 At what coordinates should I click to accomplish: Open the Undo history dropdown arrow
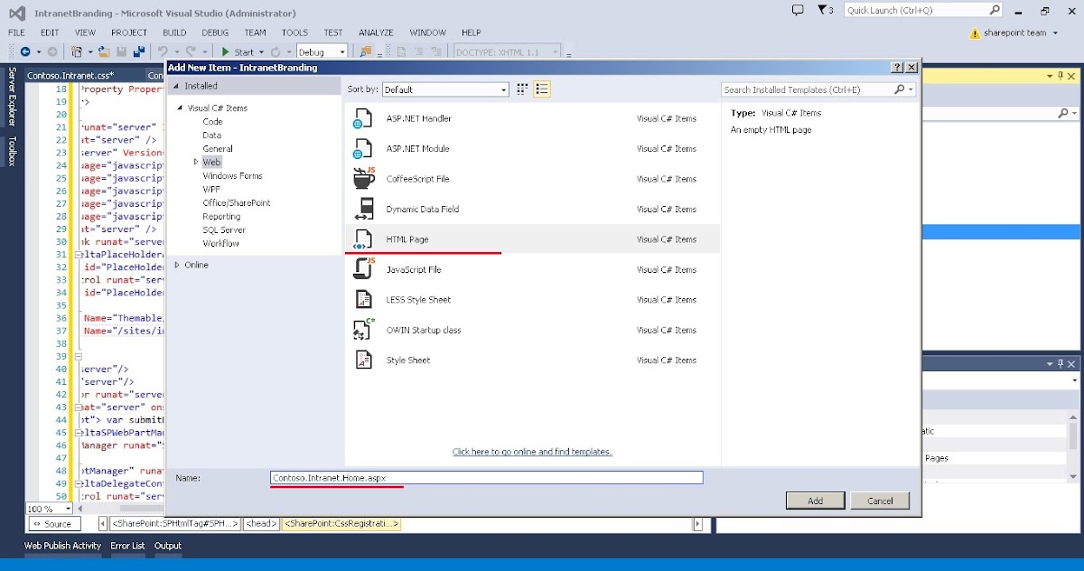tap(176, 52)
